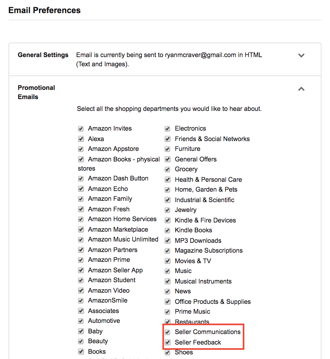Collapse the Promotional Emails section chevron
This screenshot has height=359, width=330.
301,89
